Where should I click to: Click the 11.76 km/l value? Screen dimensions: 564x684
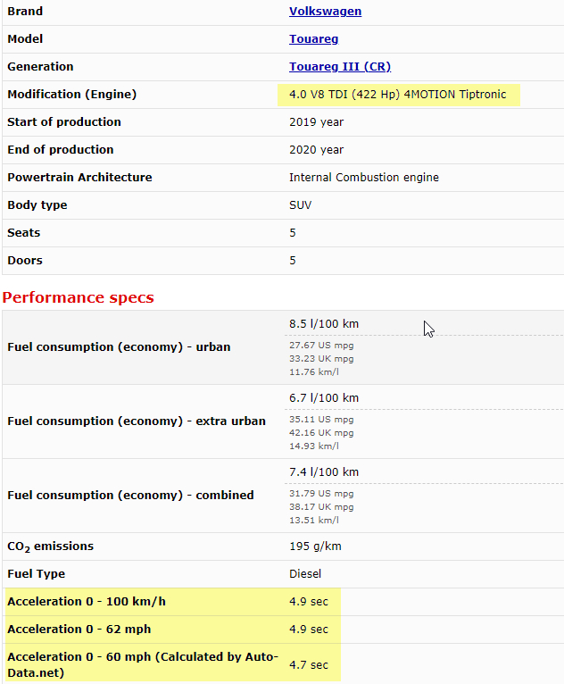coord(314,372)
